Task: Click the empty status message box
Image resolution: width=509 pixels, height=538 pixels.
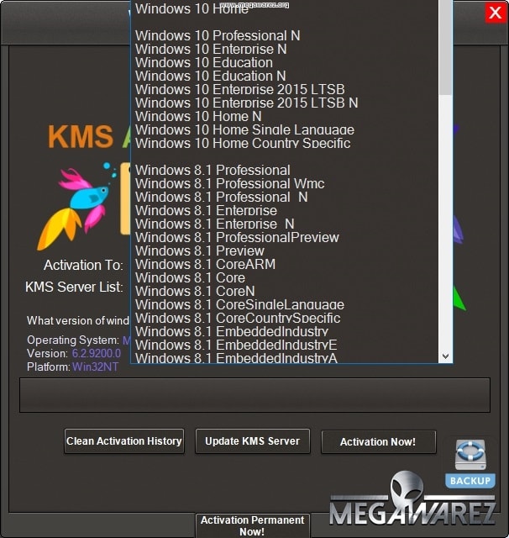Action: click(x=254, y=395)
